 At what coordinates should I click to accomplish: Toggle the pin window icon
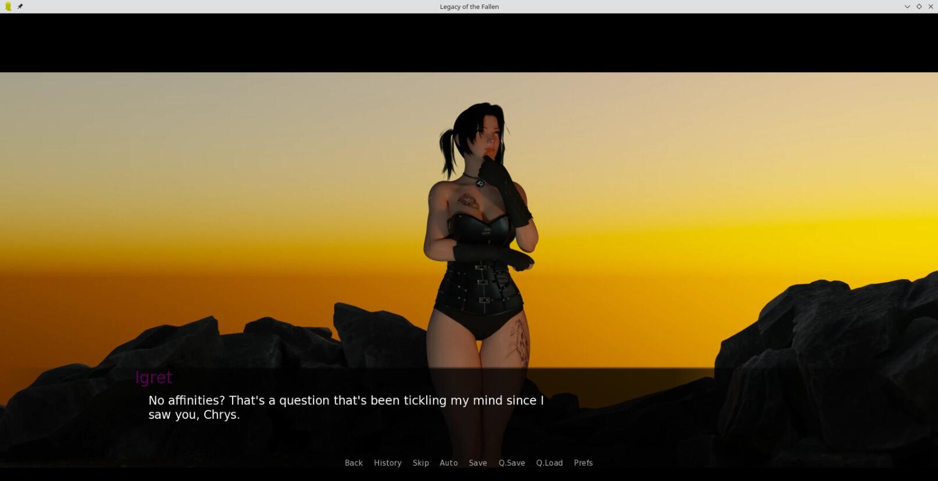click(20, 6)
